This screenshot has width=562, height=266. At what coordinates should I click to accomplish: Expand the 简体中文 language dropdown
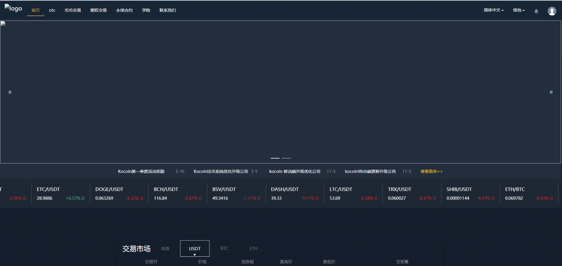pos(494,10)
